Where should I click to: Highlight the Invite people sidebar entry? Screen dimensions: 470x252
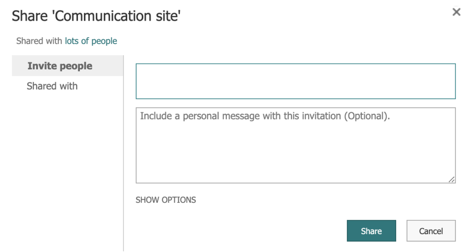pyautogui.click(x=60, y=66)
